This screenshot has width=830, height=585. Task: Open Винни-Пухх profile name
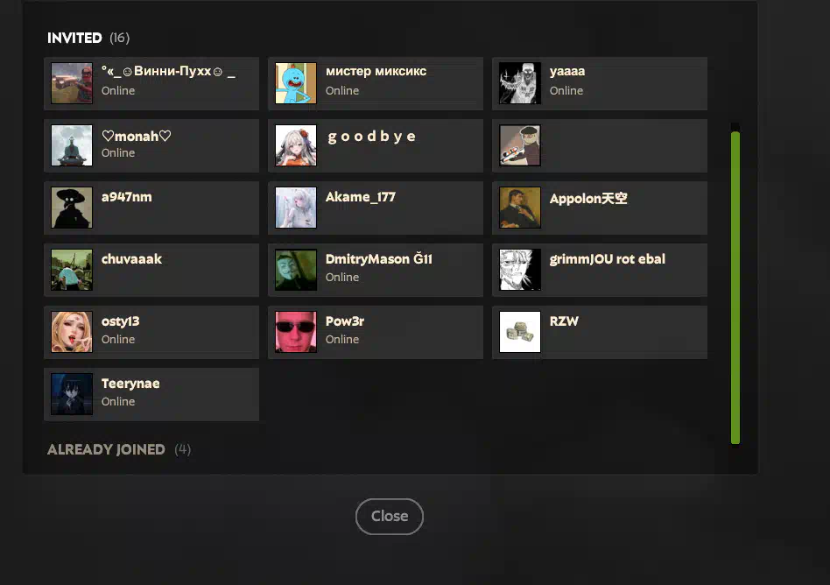(x=168, y=72)
